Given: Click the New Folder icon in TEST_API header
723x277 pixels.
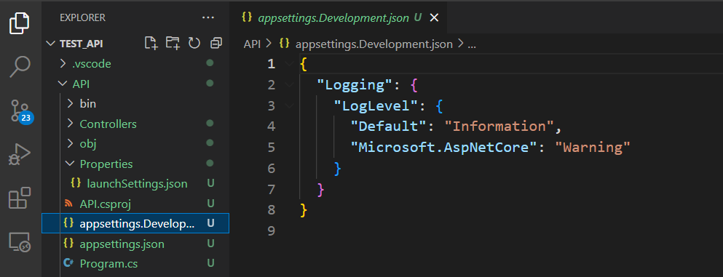Looking at the screenshot, I should [x=173, y=43].
